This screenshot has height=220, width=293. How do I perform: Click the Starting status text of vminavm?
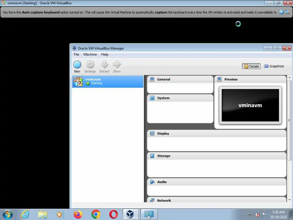[x=96, y=83]
